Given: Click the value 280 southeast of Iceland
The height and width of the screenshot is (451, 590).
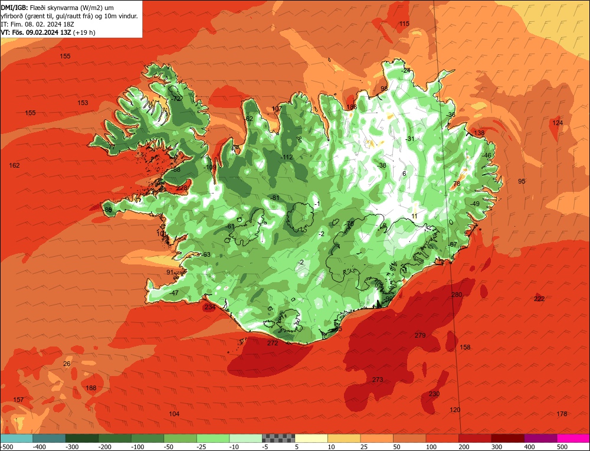Looking at the screenshot, I should pos(457,295).
